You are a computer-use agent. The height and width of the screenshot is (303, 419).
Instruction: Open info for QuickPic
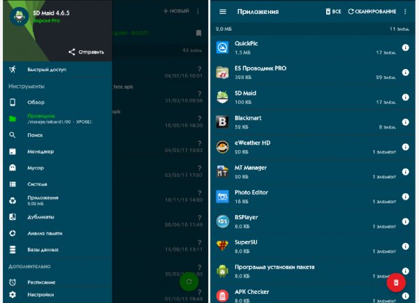(405, 47)
